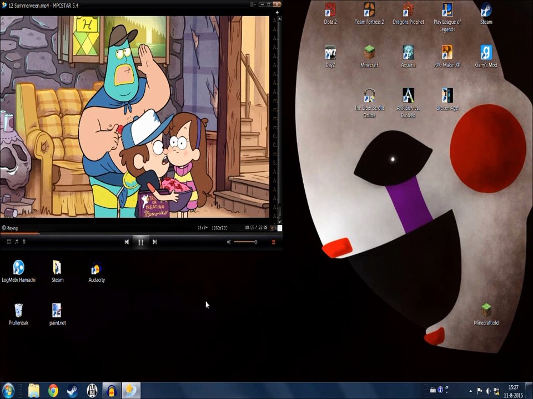Select ARK Survival Evolved icon

408,103
